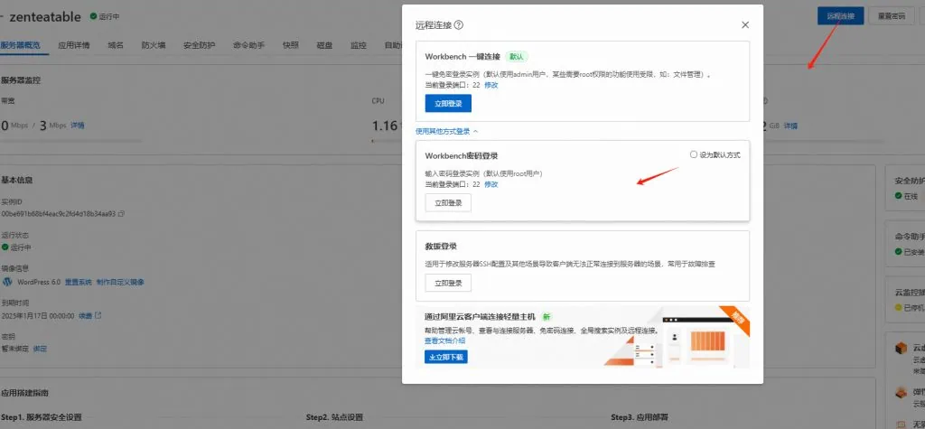The image size is (925, 429).
Task: Click 修改 port link in Workbench密码登录
Action: pyautogui.click(x=491, y=184)
